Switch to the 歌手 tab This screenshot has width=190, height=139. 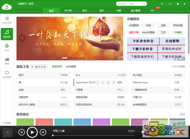pyautogui.click(x=85, y=10)
